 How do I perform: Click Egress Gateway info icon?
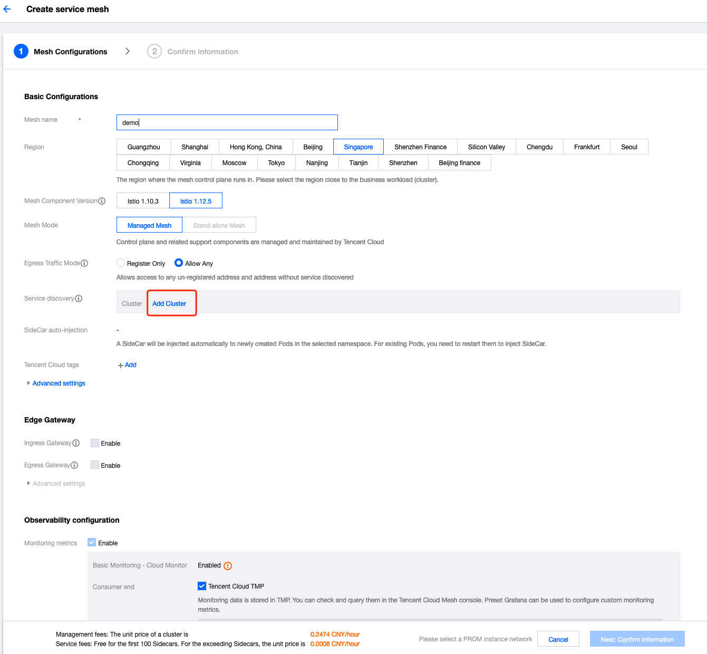point(74,465)
